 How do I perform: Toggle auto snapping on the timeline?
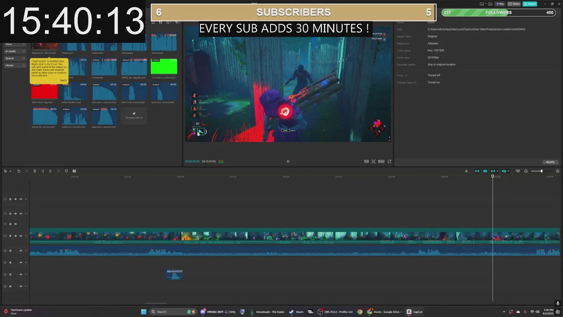click(x=485, y=171)
